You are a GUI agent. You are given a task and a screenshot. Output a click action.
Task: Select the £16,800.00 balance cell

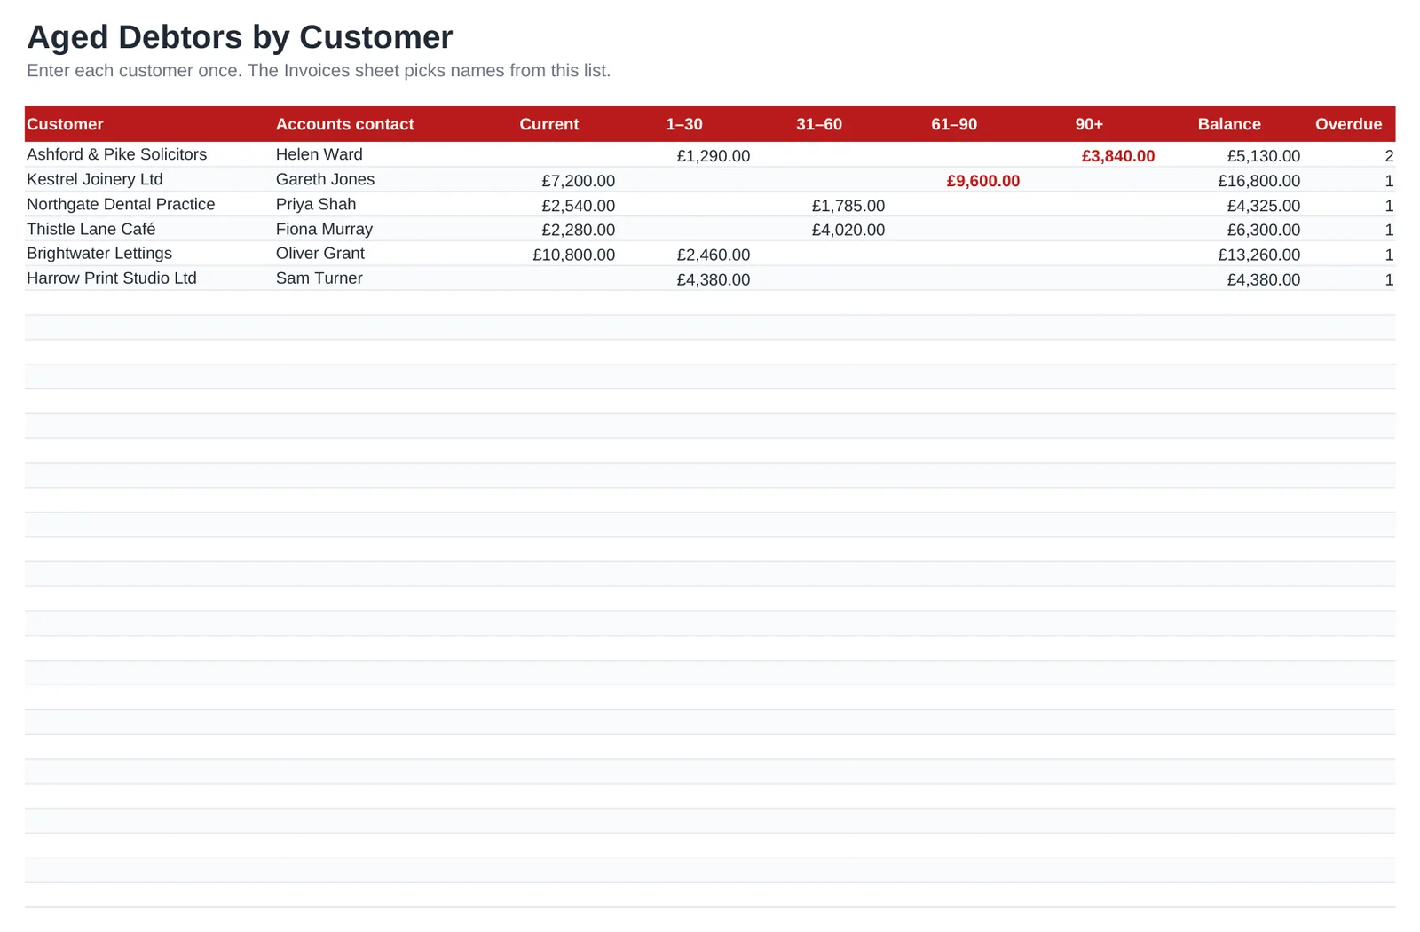(x=1259, y=181)
